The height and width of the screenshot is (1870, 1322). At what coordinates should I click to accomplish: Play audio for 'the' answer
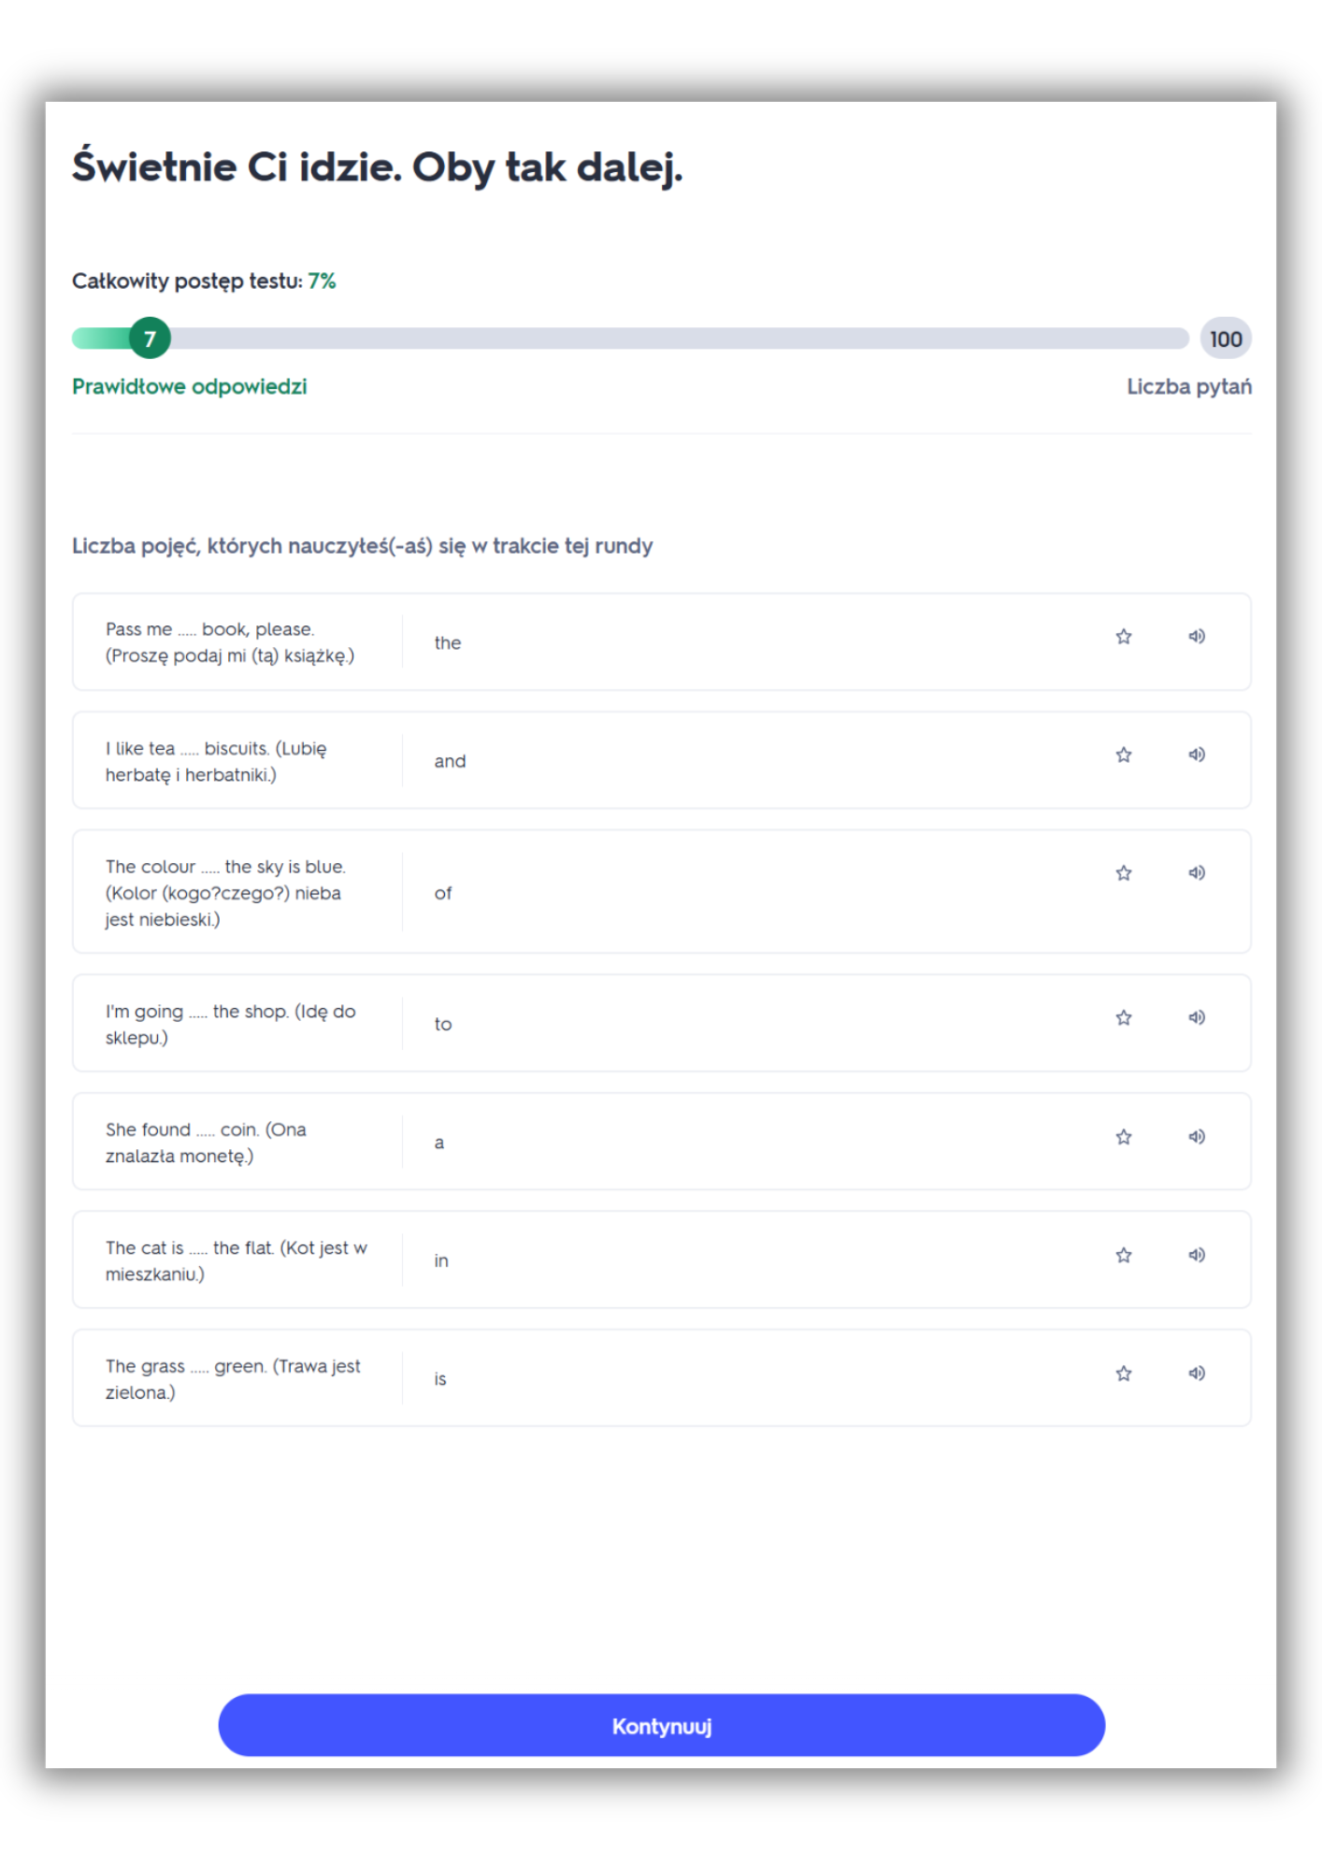pos(1196,637)
